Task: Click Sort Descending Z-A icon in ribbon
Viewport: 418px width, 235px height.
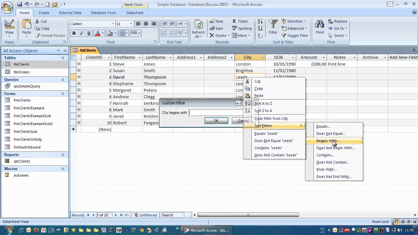Action: click(260, 28)
